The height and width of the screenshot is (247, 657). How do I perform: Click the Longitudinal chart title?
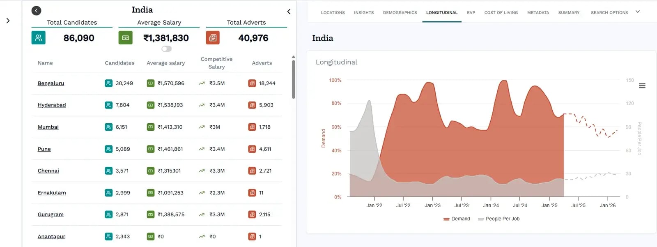pos(336,62)
